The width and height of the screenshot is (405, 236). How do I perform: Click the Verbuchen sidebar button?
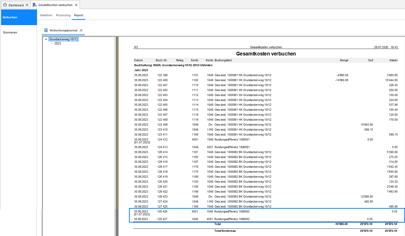[19, 17]
